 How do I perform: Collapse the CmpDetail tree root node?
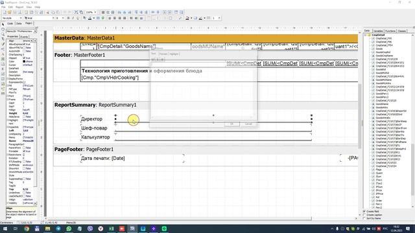click(366, 35)
